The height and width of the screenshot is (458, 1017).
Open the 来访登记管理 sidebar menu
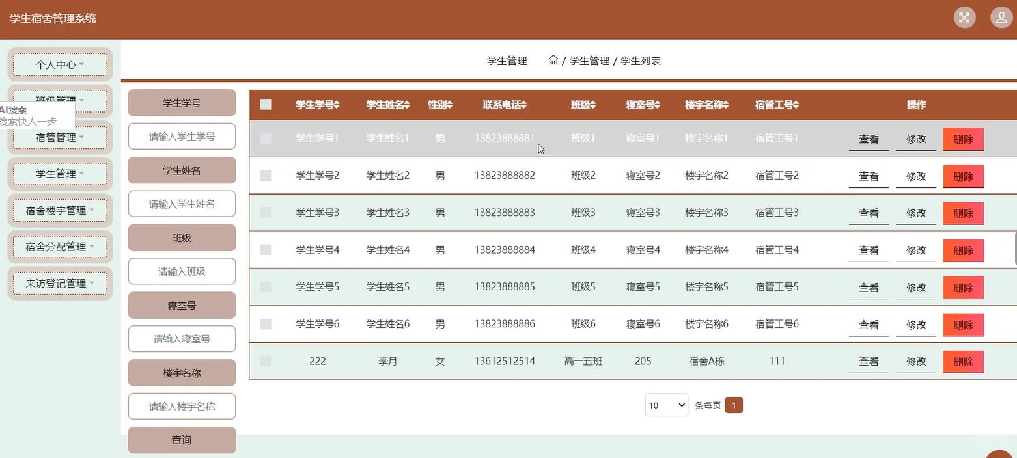(x=59, y=284)
